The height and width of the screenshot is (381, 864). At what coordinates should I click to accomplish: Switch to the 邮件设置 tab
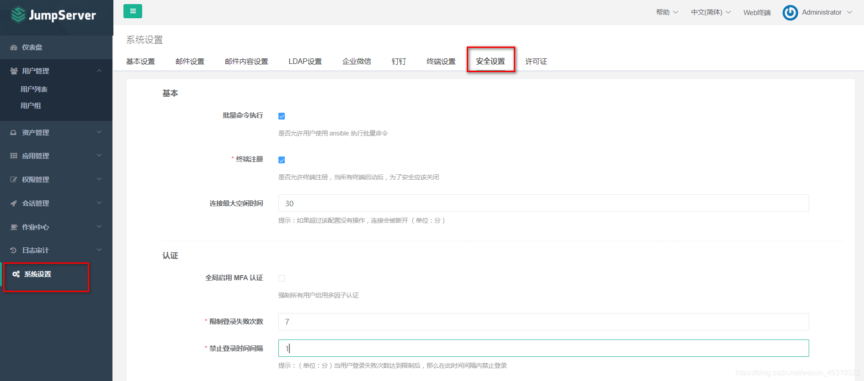pyautogui.click(x=190, y=61)
